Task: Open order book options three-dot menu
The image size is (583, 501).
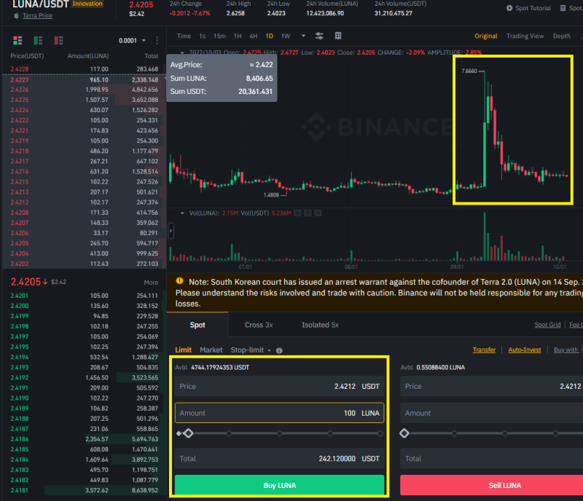Action: point(157,40)
